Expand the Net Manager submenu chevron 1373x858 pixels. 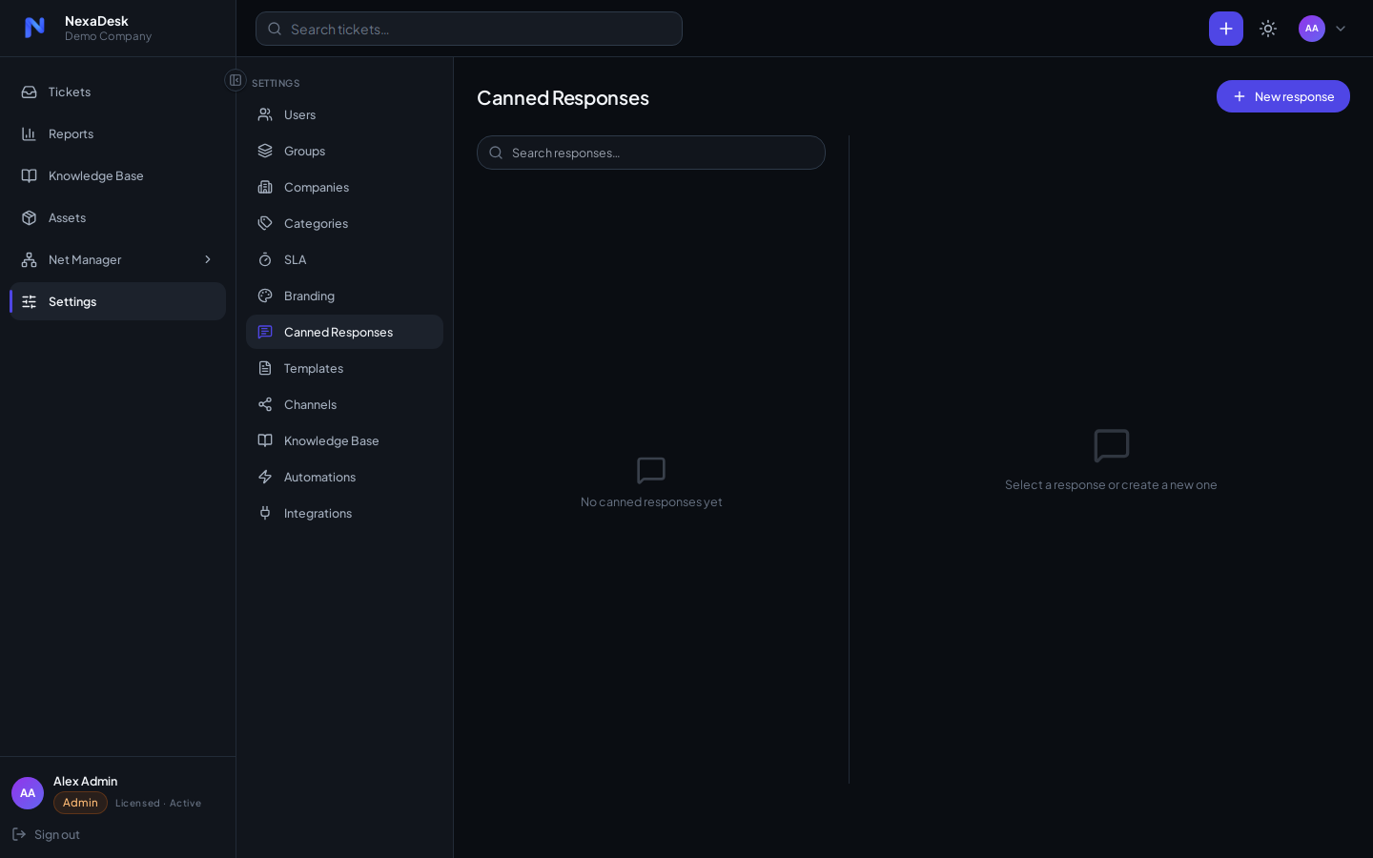pyautogui.click(x=208, y=259)
